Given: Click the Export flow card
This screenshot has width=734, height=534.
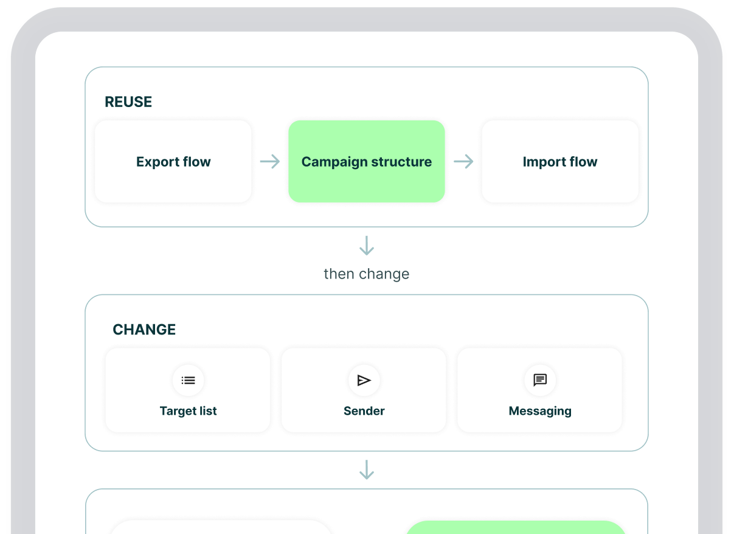Looking at the screenshot, I should (x=173, y=162).
